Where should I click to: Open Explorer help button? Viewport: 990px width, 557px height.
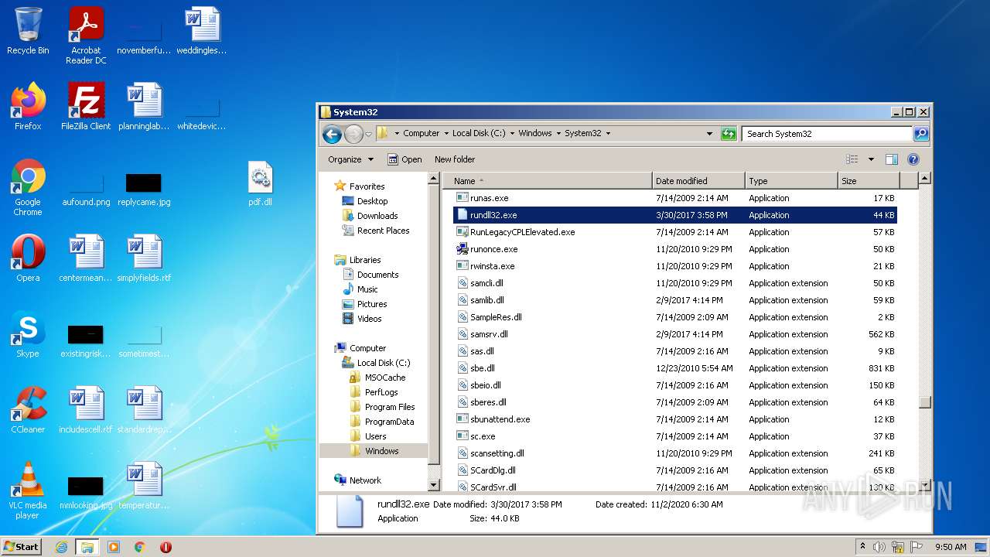[913, 159]
